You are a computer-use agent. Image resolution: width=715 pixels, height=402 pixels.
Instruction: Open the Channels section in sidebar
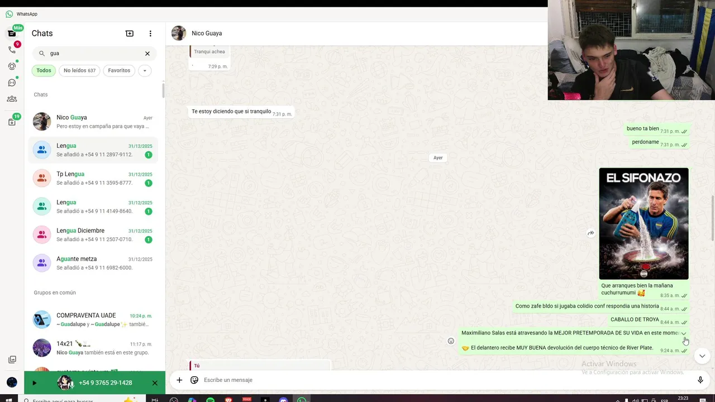[x=12, y=83]
